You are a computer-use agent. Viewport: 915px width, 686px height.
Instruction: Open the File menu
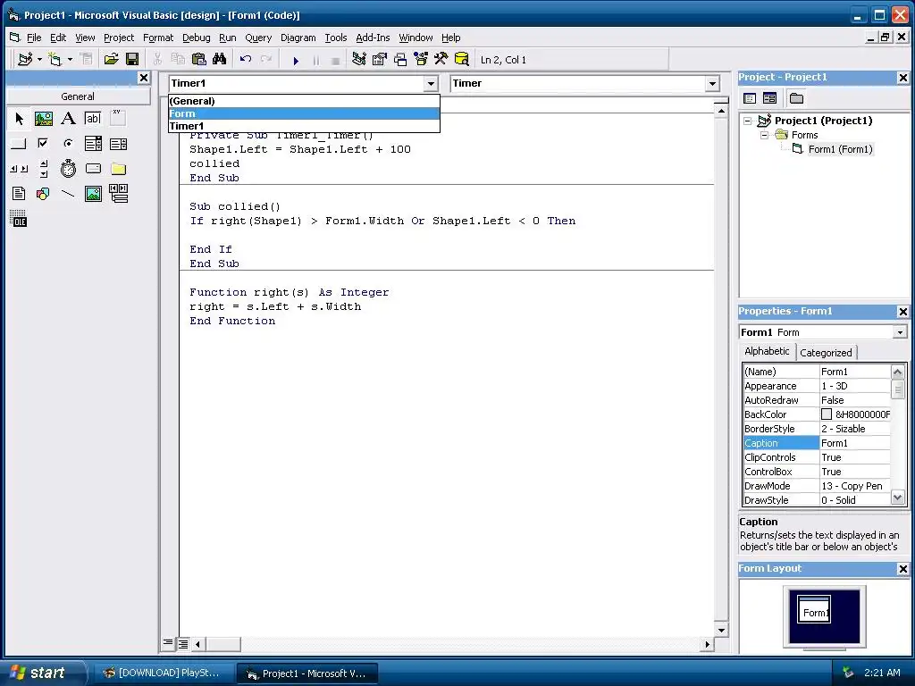[34, 38]
